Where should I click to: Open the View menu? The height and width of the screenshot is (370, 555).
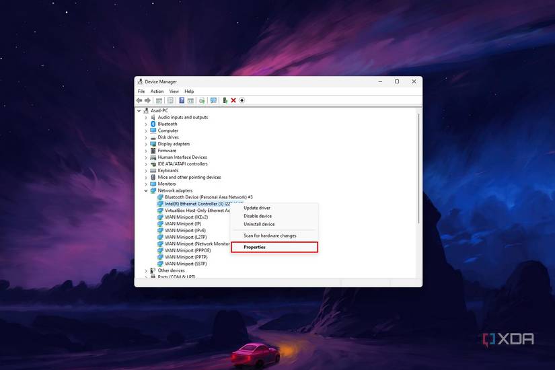point(174,91)
